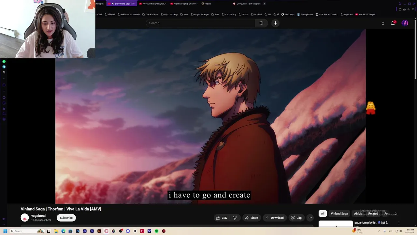The height and width of the screenshot is (235, 417).
Task: Open the aquarium playlist video thumbnail
Action: (x=336, y=224)
